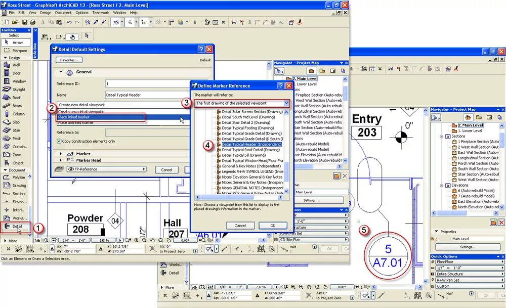Viewport: 506px width, 308px height.
Task: Select the Section tool
Action: click(15, 194)
